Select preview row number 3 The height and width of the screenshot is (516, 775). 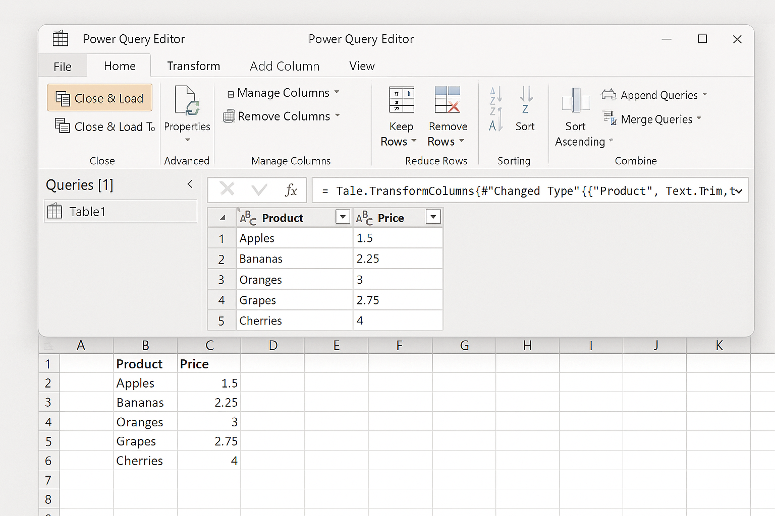coord(222,279)
